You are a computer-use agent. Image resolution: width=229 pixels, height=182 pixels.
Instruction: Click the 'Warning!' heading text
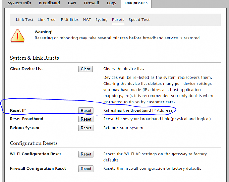pyautogui.click(x=44, y=32)
